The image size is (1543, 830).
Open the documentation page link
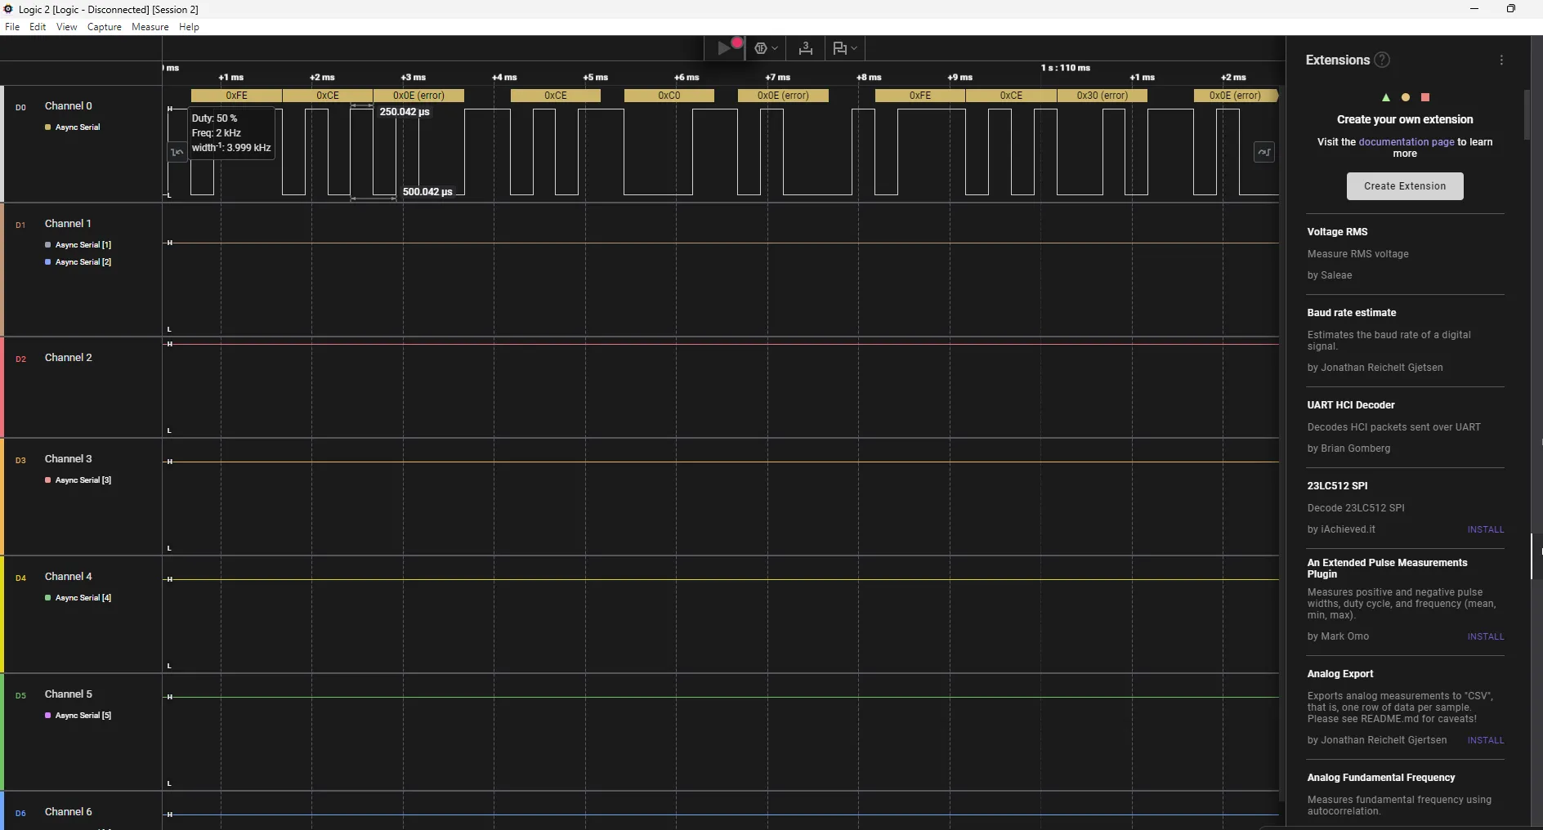click(1406, 142)
